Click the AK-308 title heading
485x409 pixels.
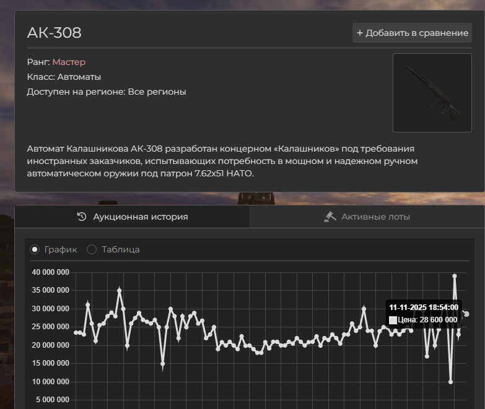click(54, 33)
